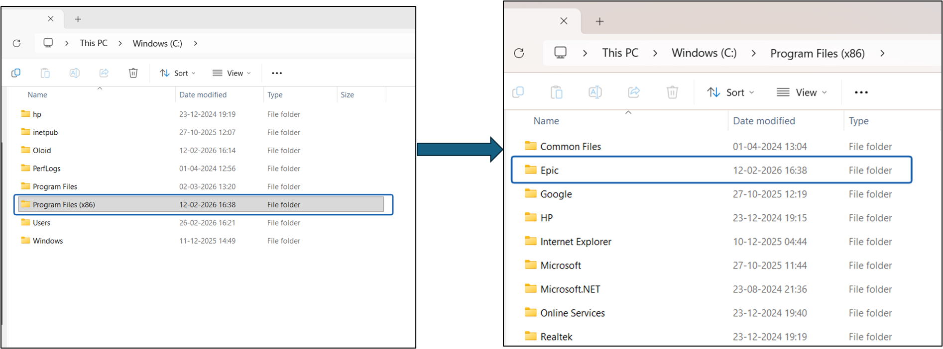Click the share icon in the right window toolbar

(633, 92)
